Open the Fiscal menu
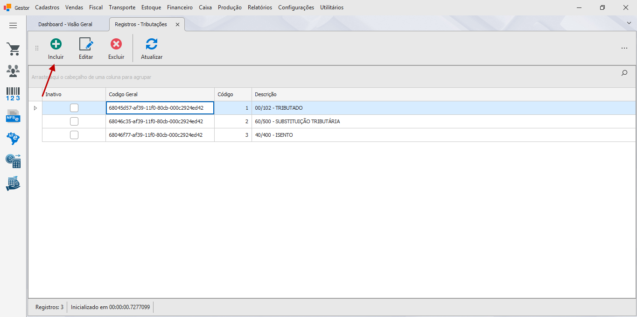Viewport: 637px width, 317px height. tap(96, 7)
